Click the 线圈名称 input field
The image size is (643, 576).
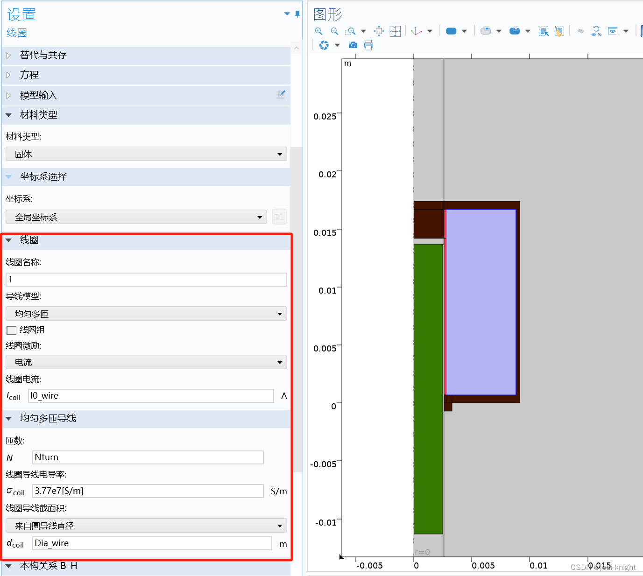(146, 280)
